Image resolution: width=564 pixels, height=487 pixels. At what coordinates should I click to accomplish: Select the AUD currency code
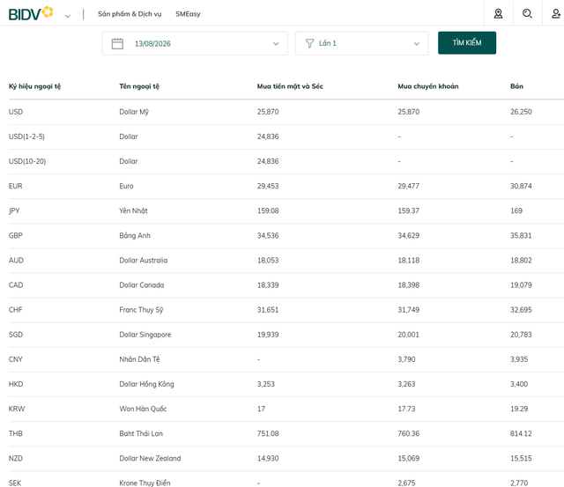[16, 261]
